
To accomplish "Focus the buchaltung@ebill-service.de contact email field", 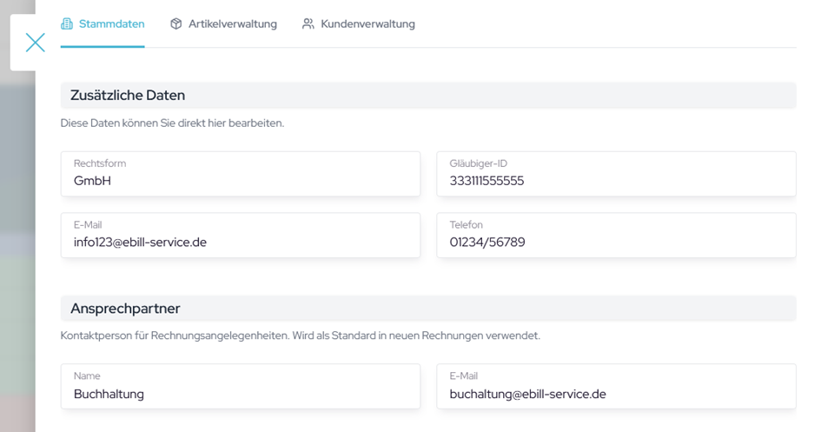I will (x=616, y=394).
